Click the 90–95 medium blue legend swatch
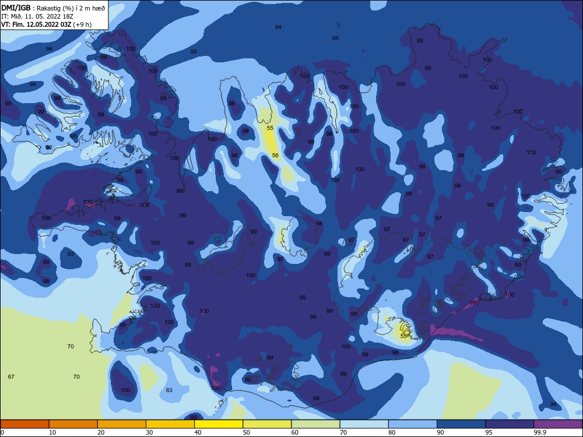The height and width of the screenshot is (437, 583). coord(461,424)
